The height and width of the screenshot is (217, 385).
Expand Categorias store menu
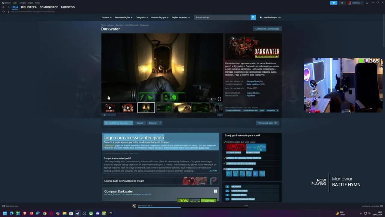(142, 17)
